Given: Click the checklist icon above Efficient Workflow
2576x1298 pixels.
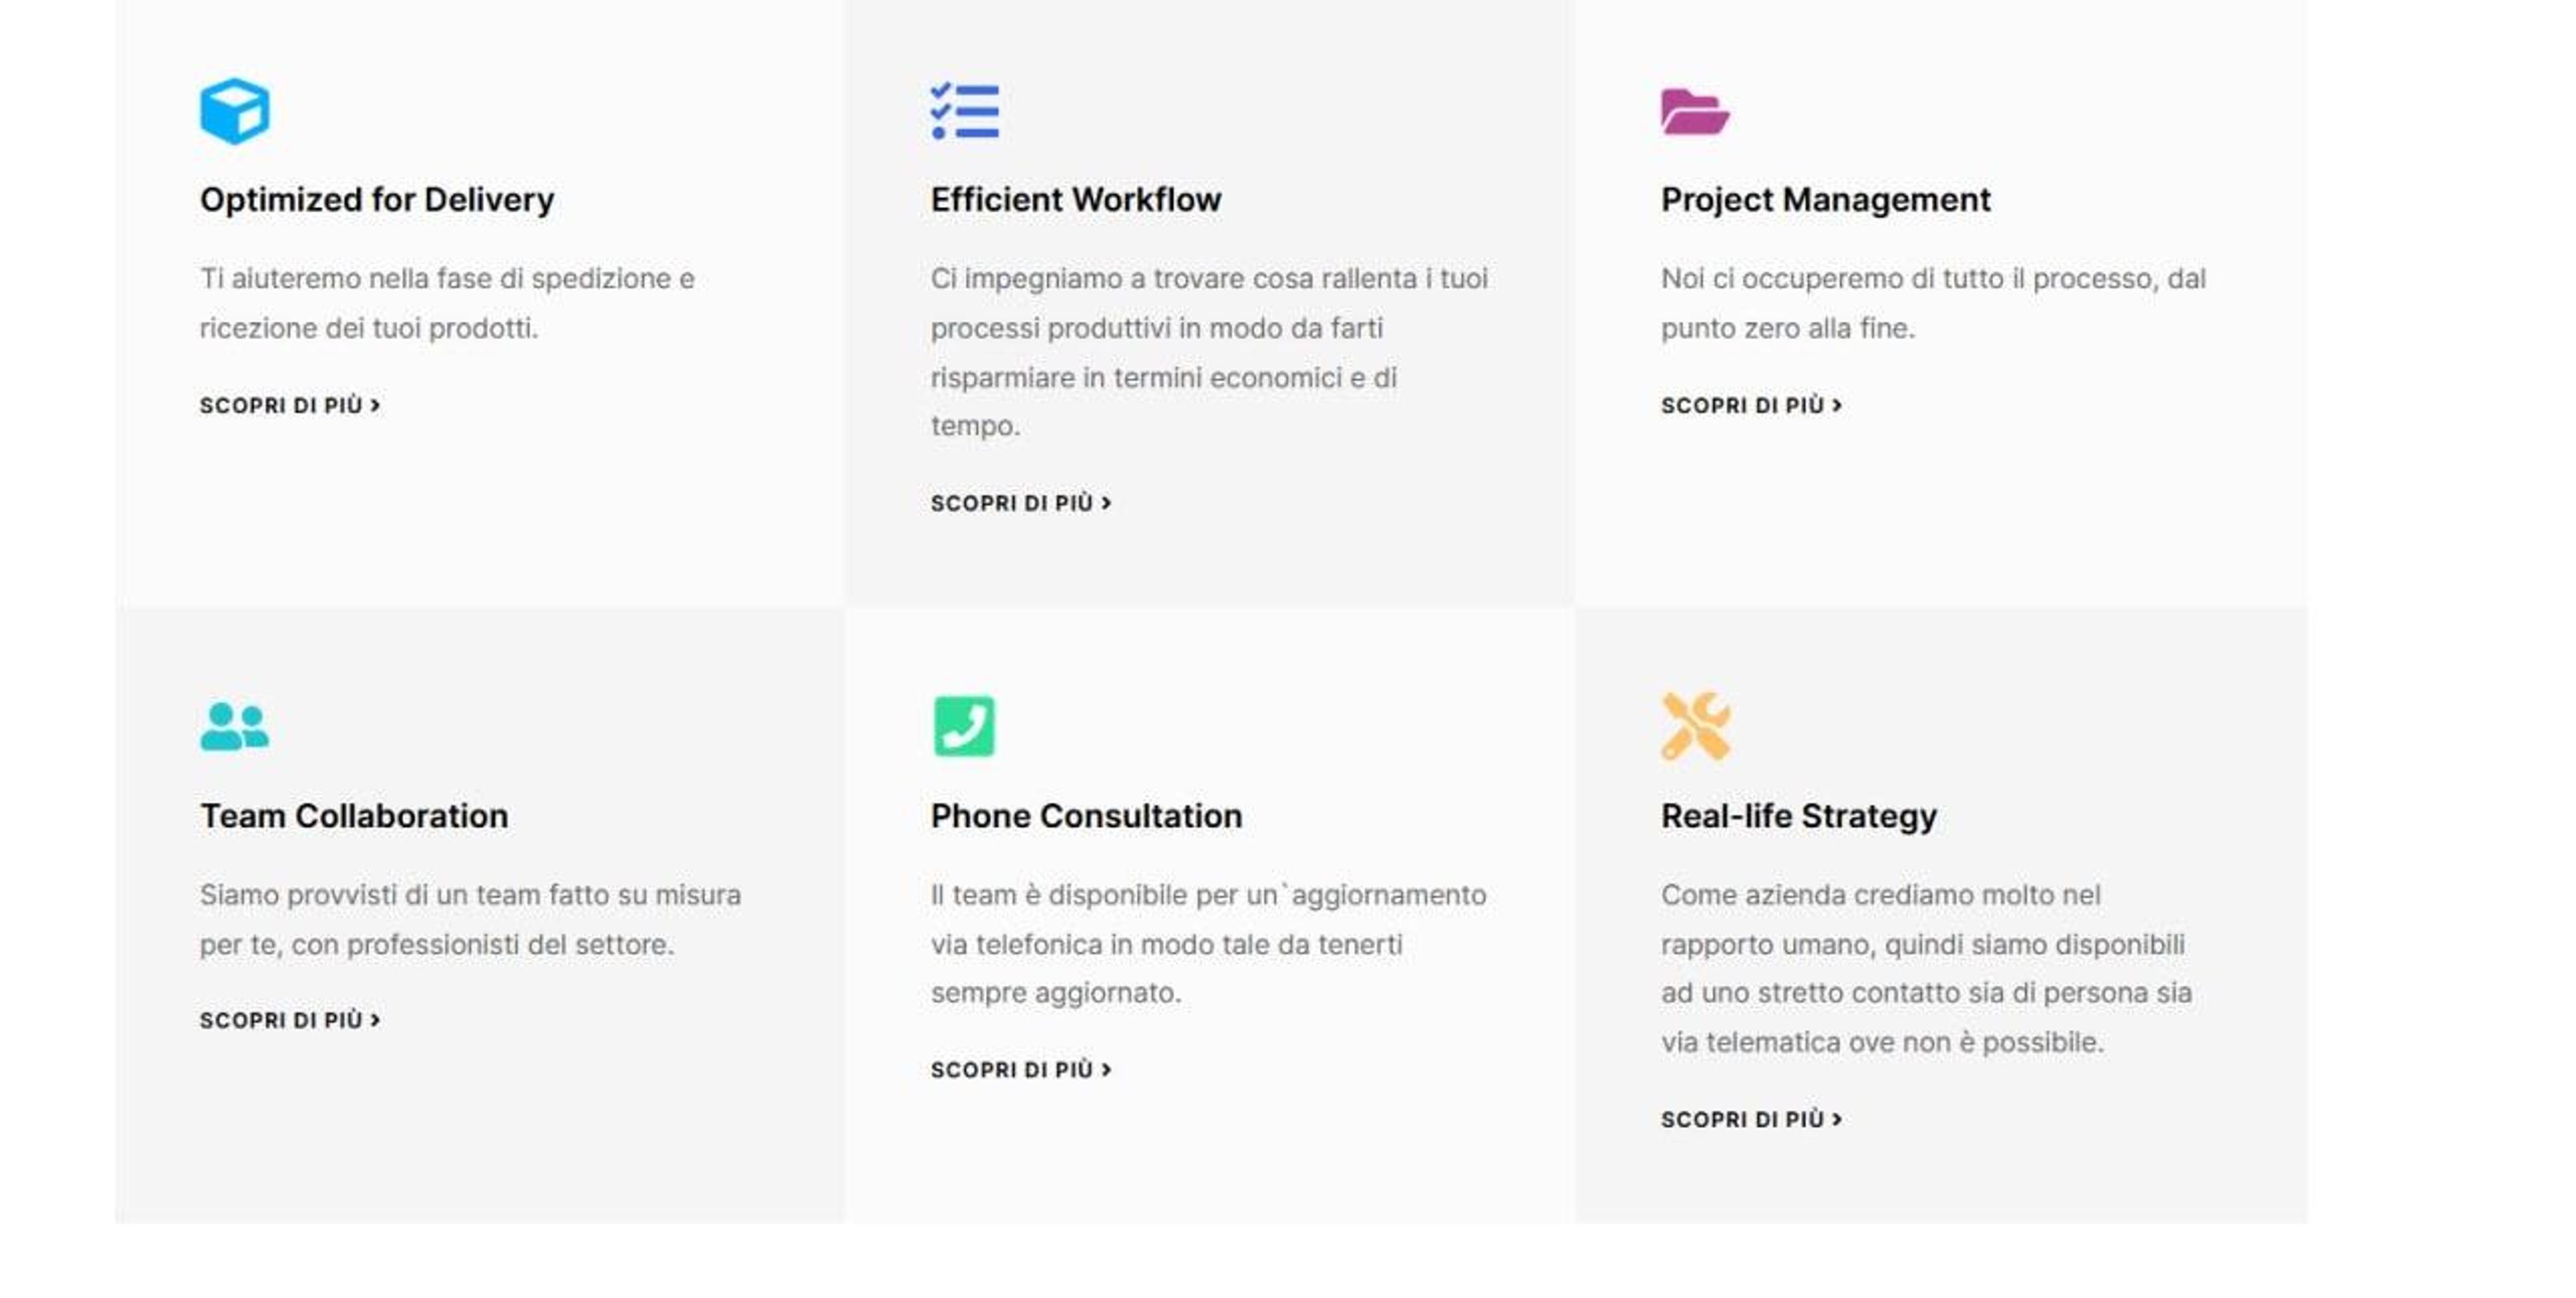Looking at the screenshot, I should (964, 111).
